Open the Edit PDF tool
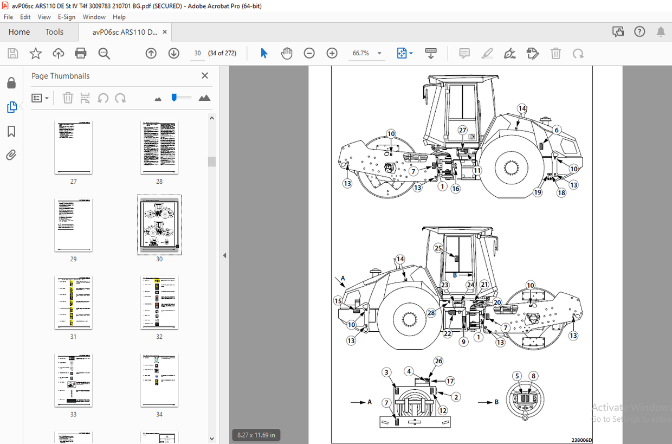The height and width of the screenshot is (444, 672). (x=532, y=53)
